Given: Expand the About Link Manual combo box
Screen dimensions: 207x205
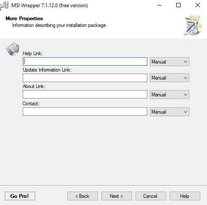Looking at the screenshot, I should pyautogui.click(x=170, y=95).
